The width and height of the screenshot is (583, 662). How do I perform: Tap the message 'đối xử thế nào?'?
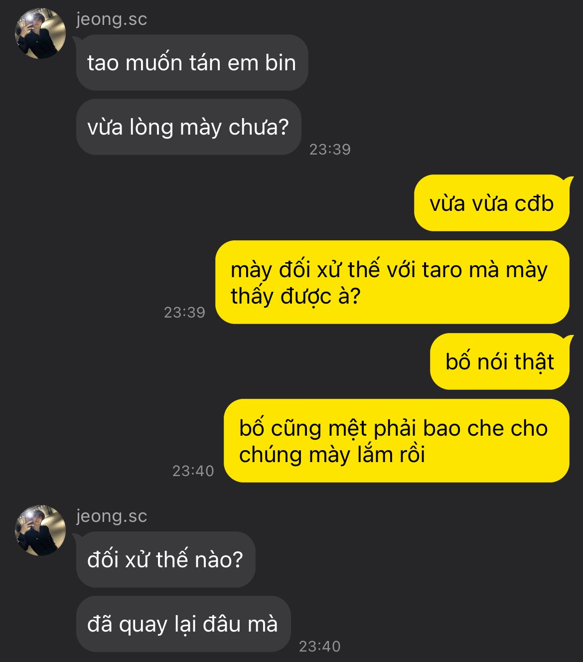point(165,560)
